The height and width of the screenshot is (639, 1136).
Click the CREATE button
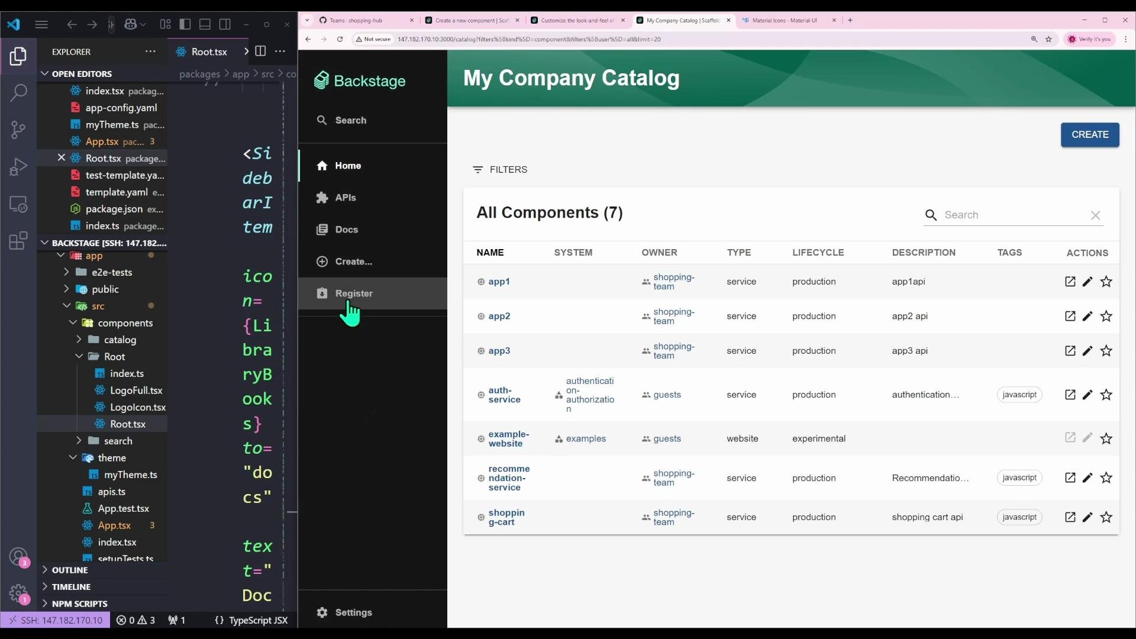point(1090,135)
